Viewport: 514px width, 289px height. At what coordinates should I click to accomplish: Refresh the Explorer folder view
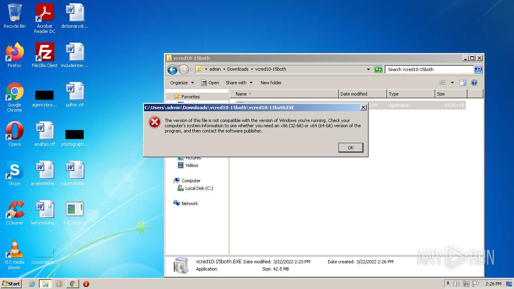(x=378, y=69)
